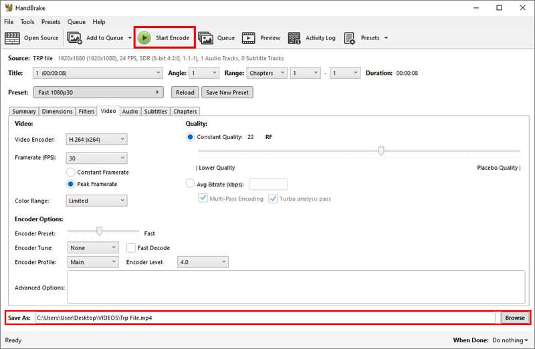Viewport: 535px width, 349px height.
Task: Toggle Multi-Pass Encoding checkbox
Action: coord(203,198)
